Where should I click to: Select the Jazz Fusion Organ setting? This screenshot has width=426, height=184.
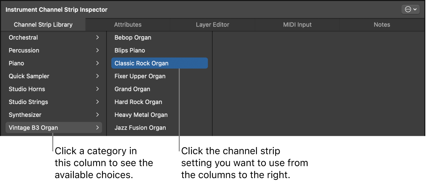pos(159,128)
